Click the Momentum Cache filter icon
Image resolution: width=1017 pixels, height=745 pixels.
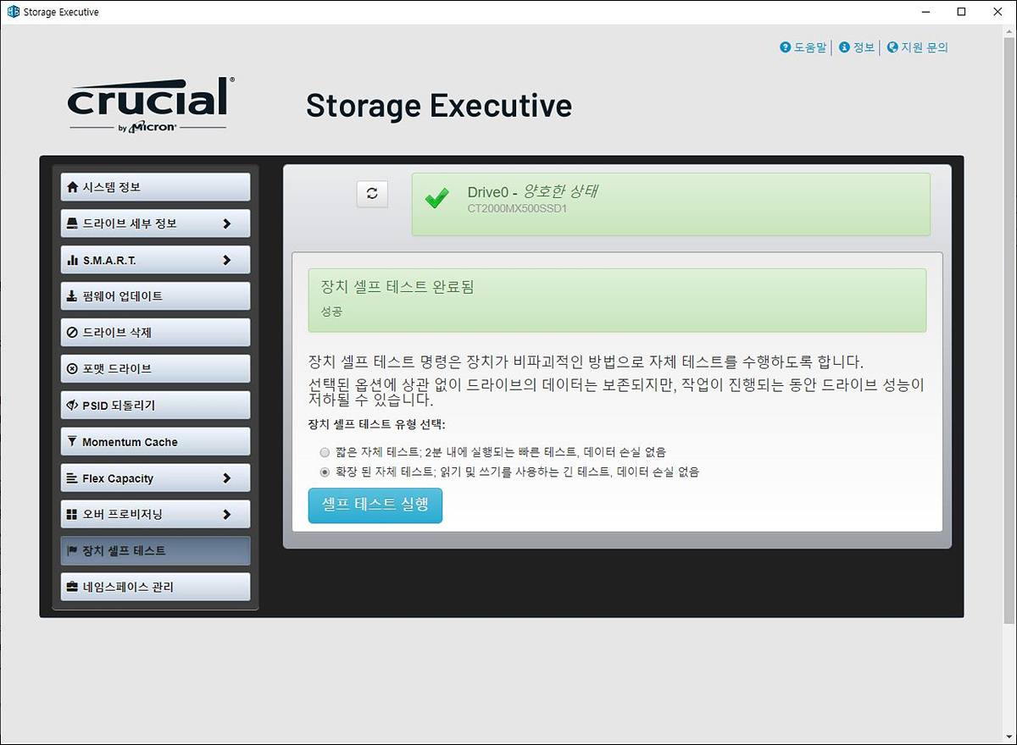(x=72, y=442)
